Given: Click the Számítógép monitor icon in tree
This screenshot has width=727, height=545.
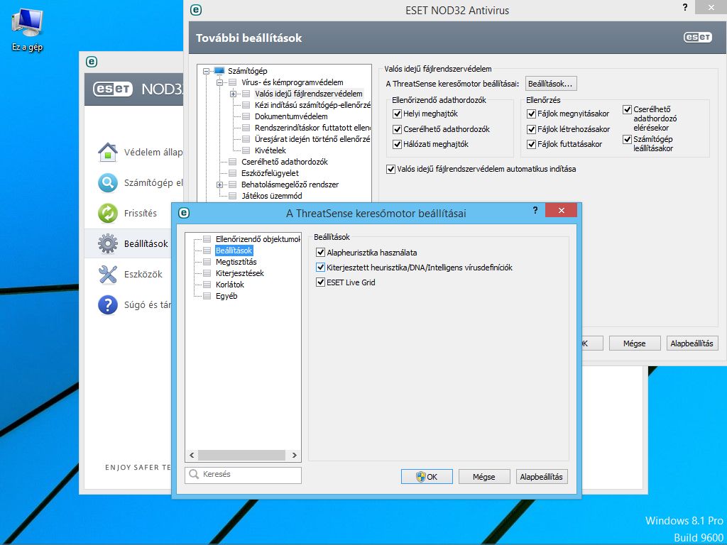Looking at the screenshot, I should pos(219,71).
